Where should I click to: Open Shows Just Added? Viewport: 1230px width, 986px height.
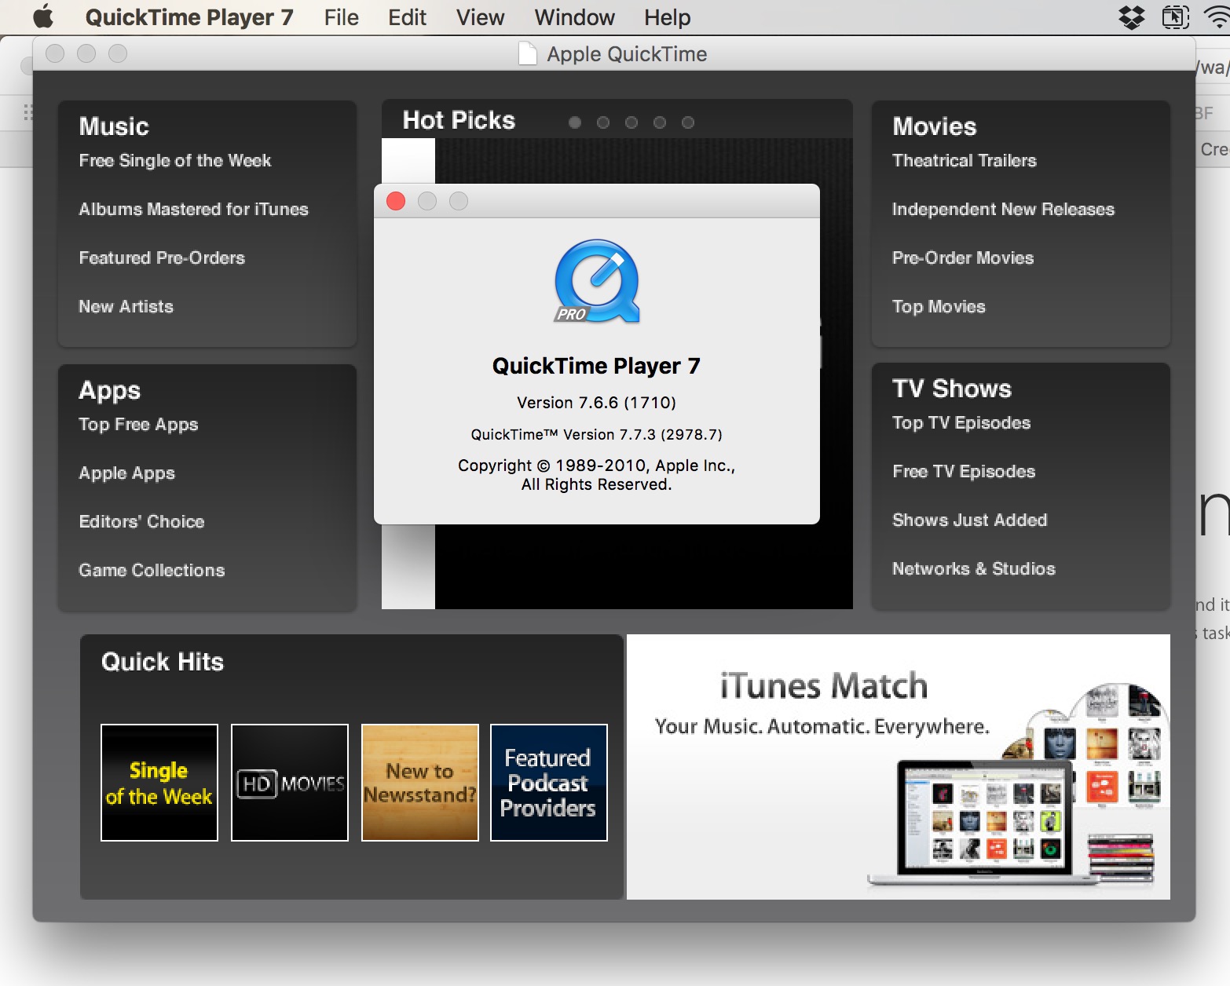pos(969,520)
